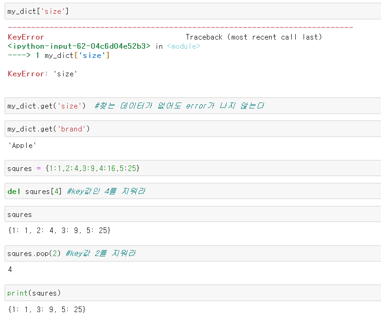381x319 pixels.
Task: Click the output {1: 1, 3: 9, 5: 25}
Action: 47,309
